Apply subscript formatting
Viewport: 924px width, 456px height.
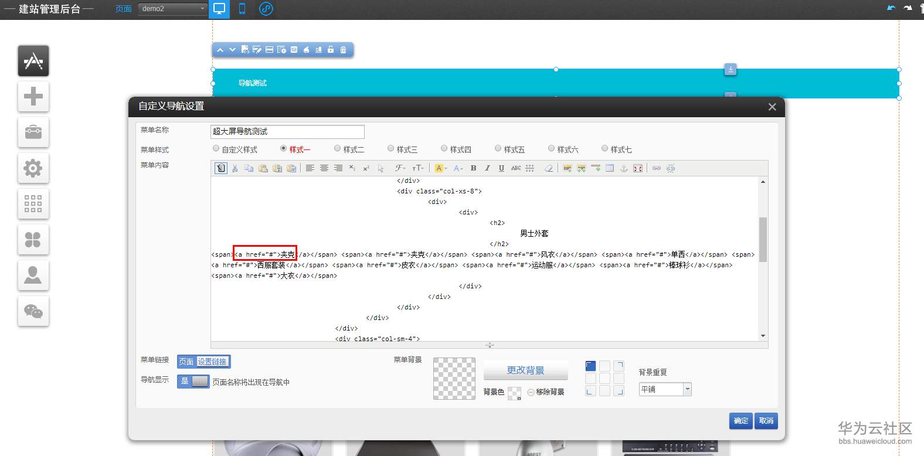(x=352, y=168)
